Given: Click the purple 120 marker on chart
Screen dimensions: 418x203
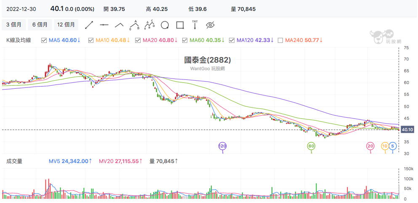Looking at the screenshot, I should point(222,146).
